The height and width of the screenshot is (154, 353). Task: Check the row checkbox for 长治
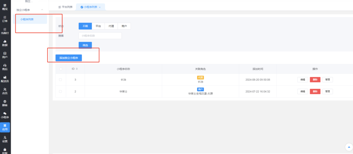tap(61, 80)
